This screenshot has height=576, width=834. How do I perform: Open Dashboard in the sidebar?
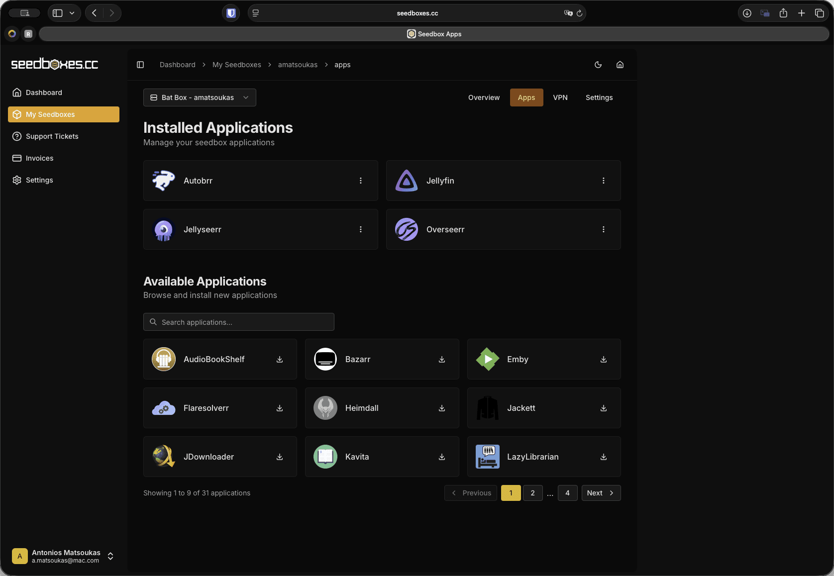point(64,93)
